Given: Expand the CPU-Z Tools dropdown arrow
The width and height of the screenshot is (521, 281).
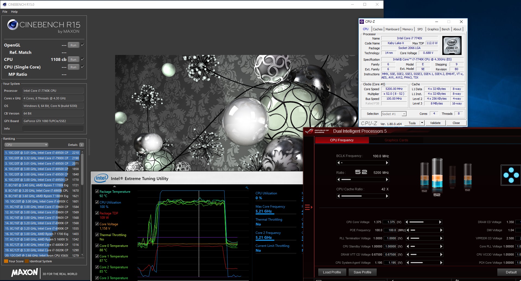Looking at the screenshot, I should [422, 123].
